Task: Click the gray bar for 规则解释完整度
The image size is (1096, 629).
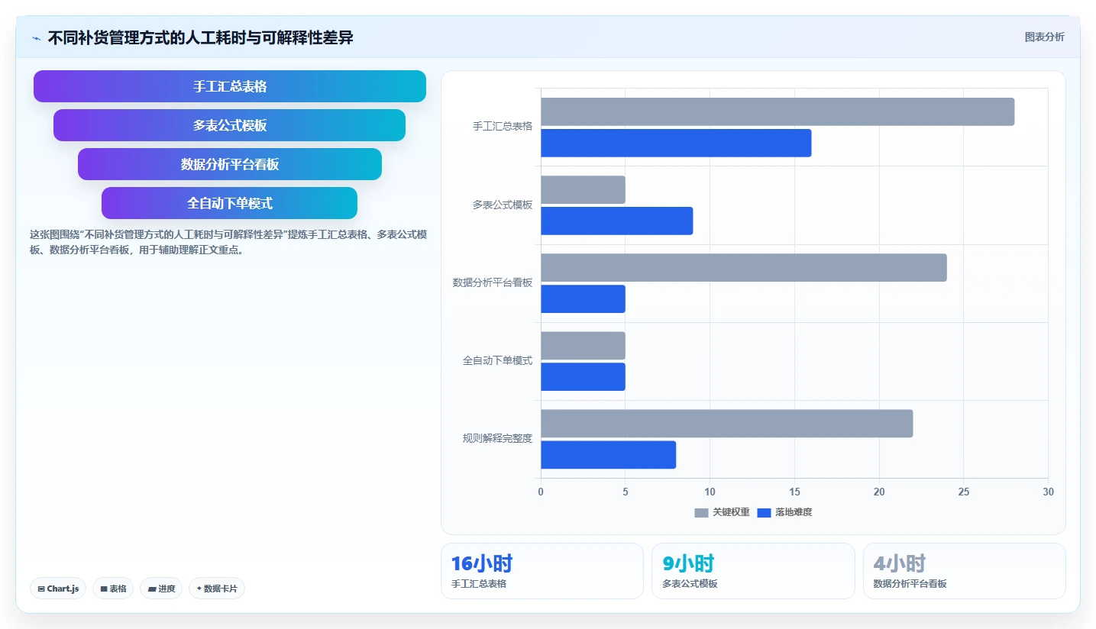Action: click(x=727, y=424)
